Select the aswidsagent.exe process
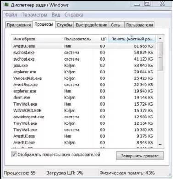The height and width of the screenshot is (179, 173). (x=84, y=117)
